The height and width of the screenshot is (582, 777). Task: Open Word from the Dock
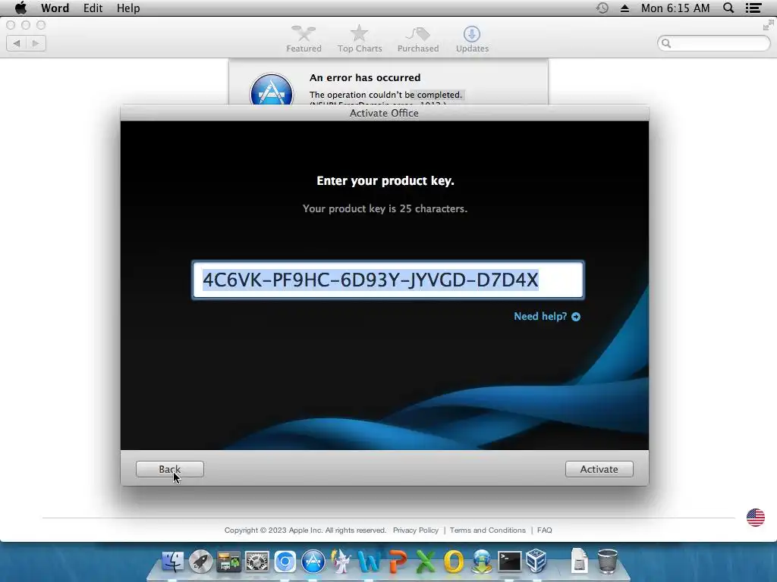370,562
